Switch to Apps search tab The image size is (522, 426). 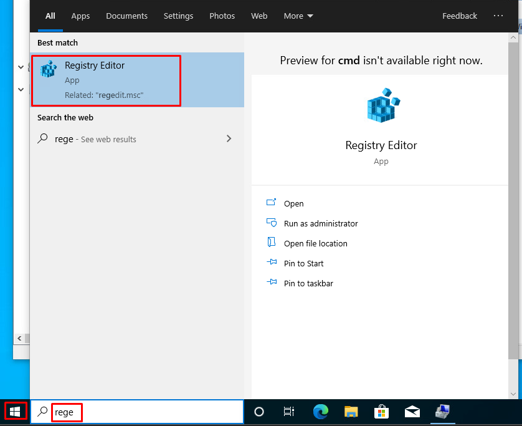click(80, 16)
